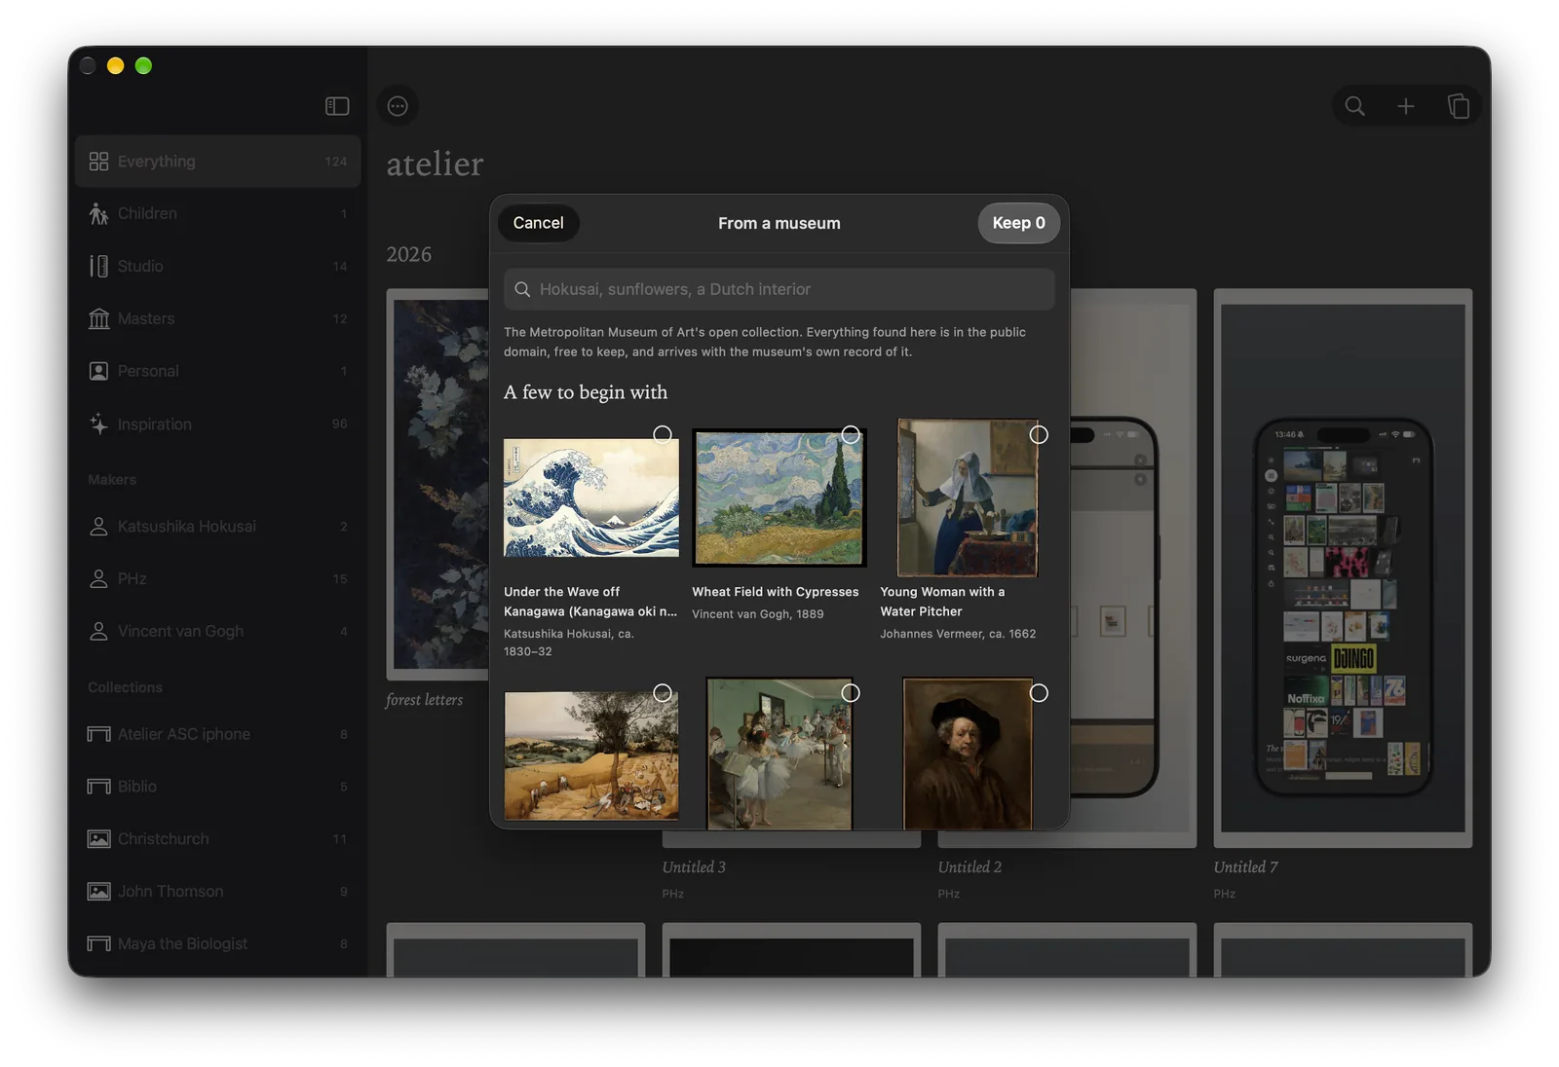
Task: Tick the circle on Rembrandt self-portrait
Action: click(1039, 693)
